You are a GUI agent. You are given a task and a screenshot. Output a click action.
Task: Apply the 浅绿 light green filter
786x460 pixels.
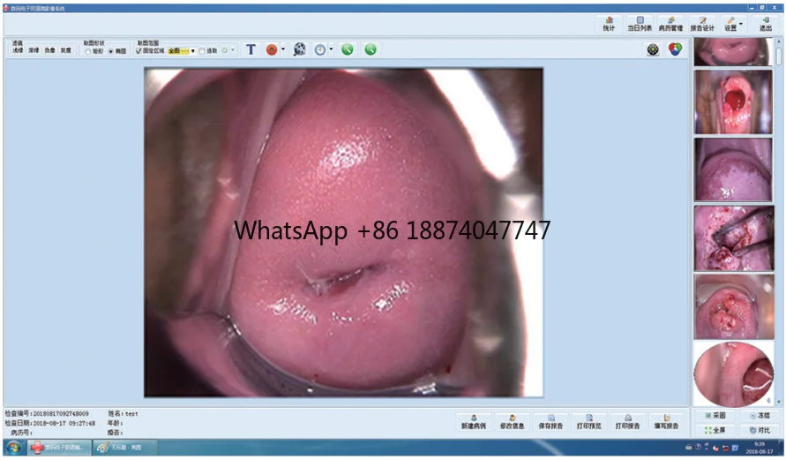click(18, 50)
